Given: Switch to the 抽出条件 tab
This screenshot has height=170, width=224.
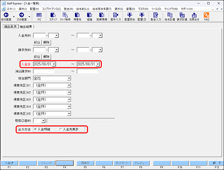Looking at the screenshot, I should tap(11, 26).
